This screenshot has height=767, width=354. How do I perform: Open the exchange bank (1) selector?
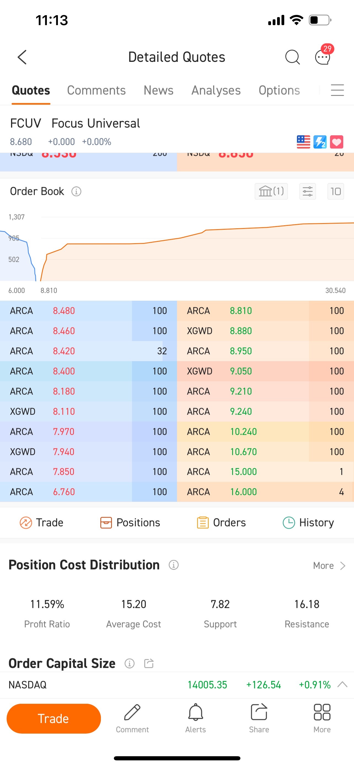click(x=271, y=191)
